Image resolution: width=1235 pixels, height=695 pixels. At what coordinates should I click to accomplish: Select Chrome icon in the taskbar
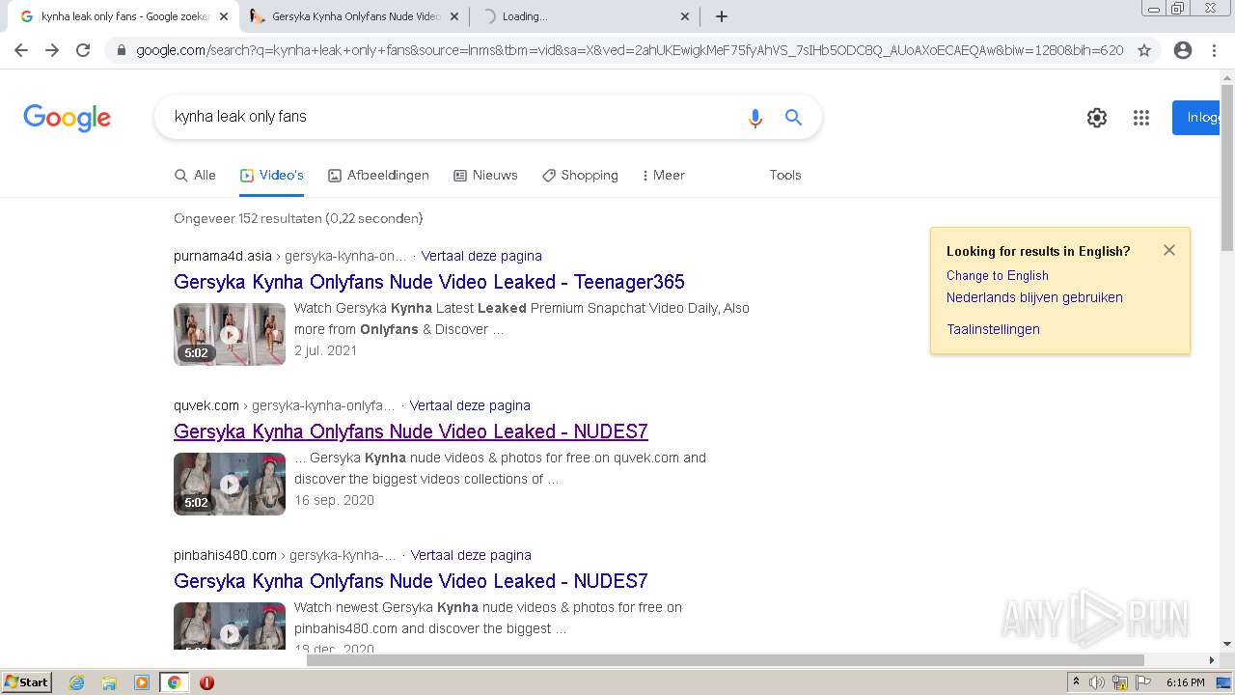(x=174, y=682)
